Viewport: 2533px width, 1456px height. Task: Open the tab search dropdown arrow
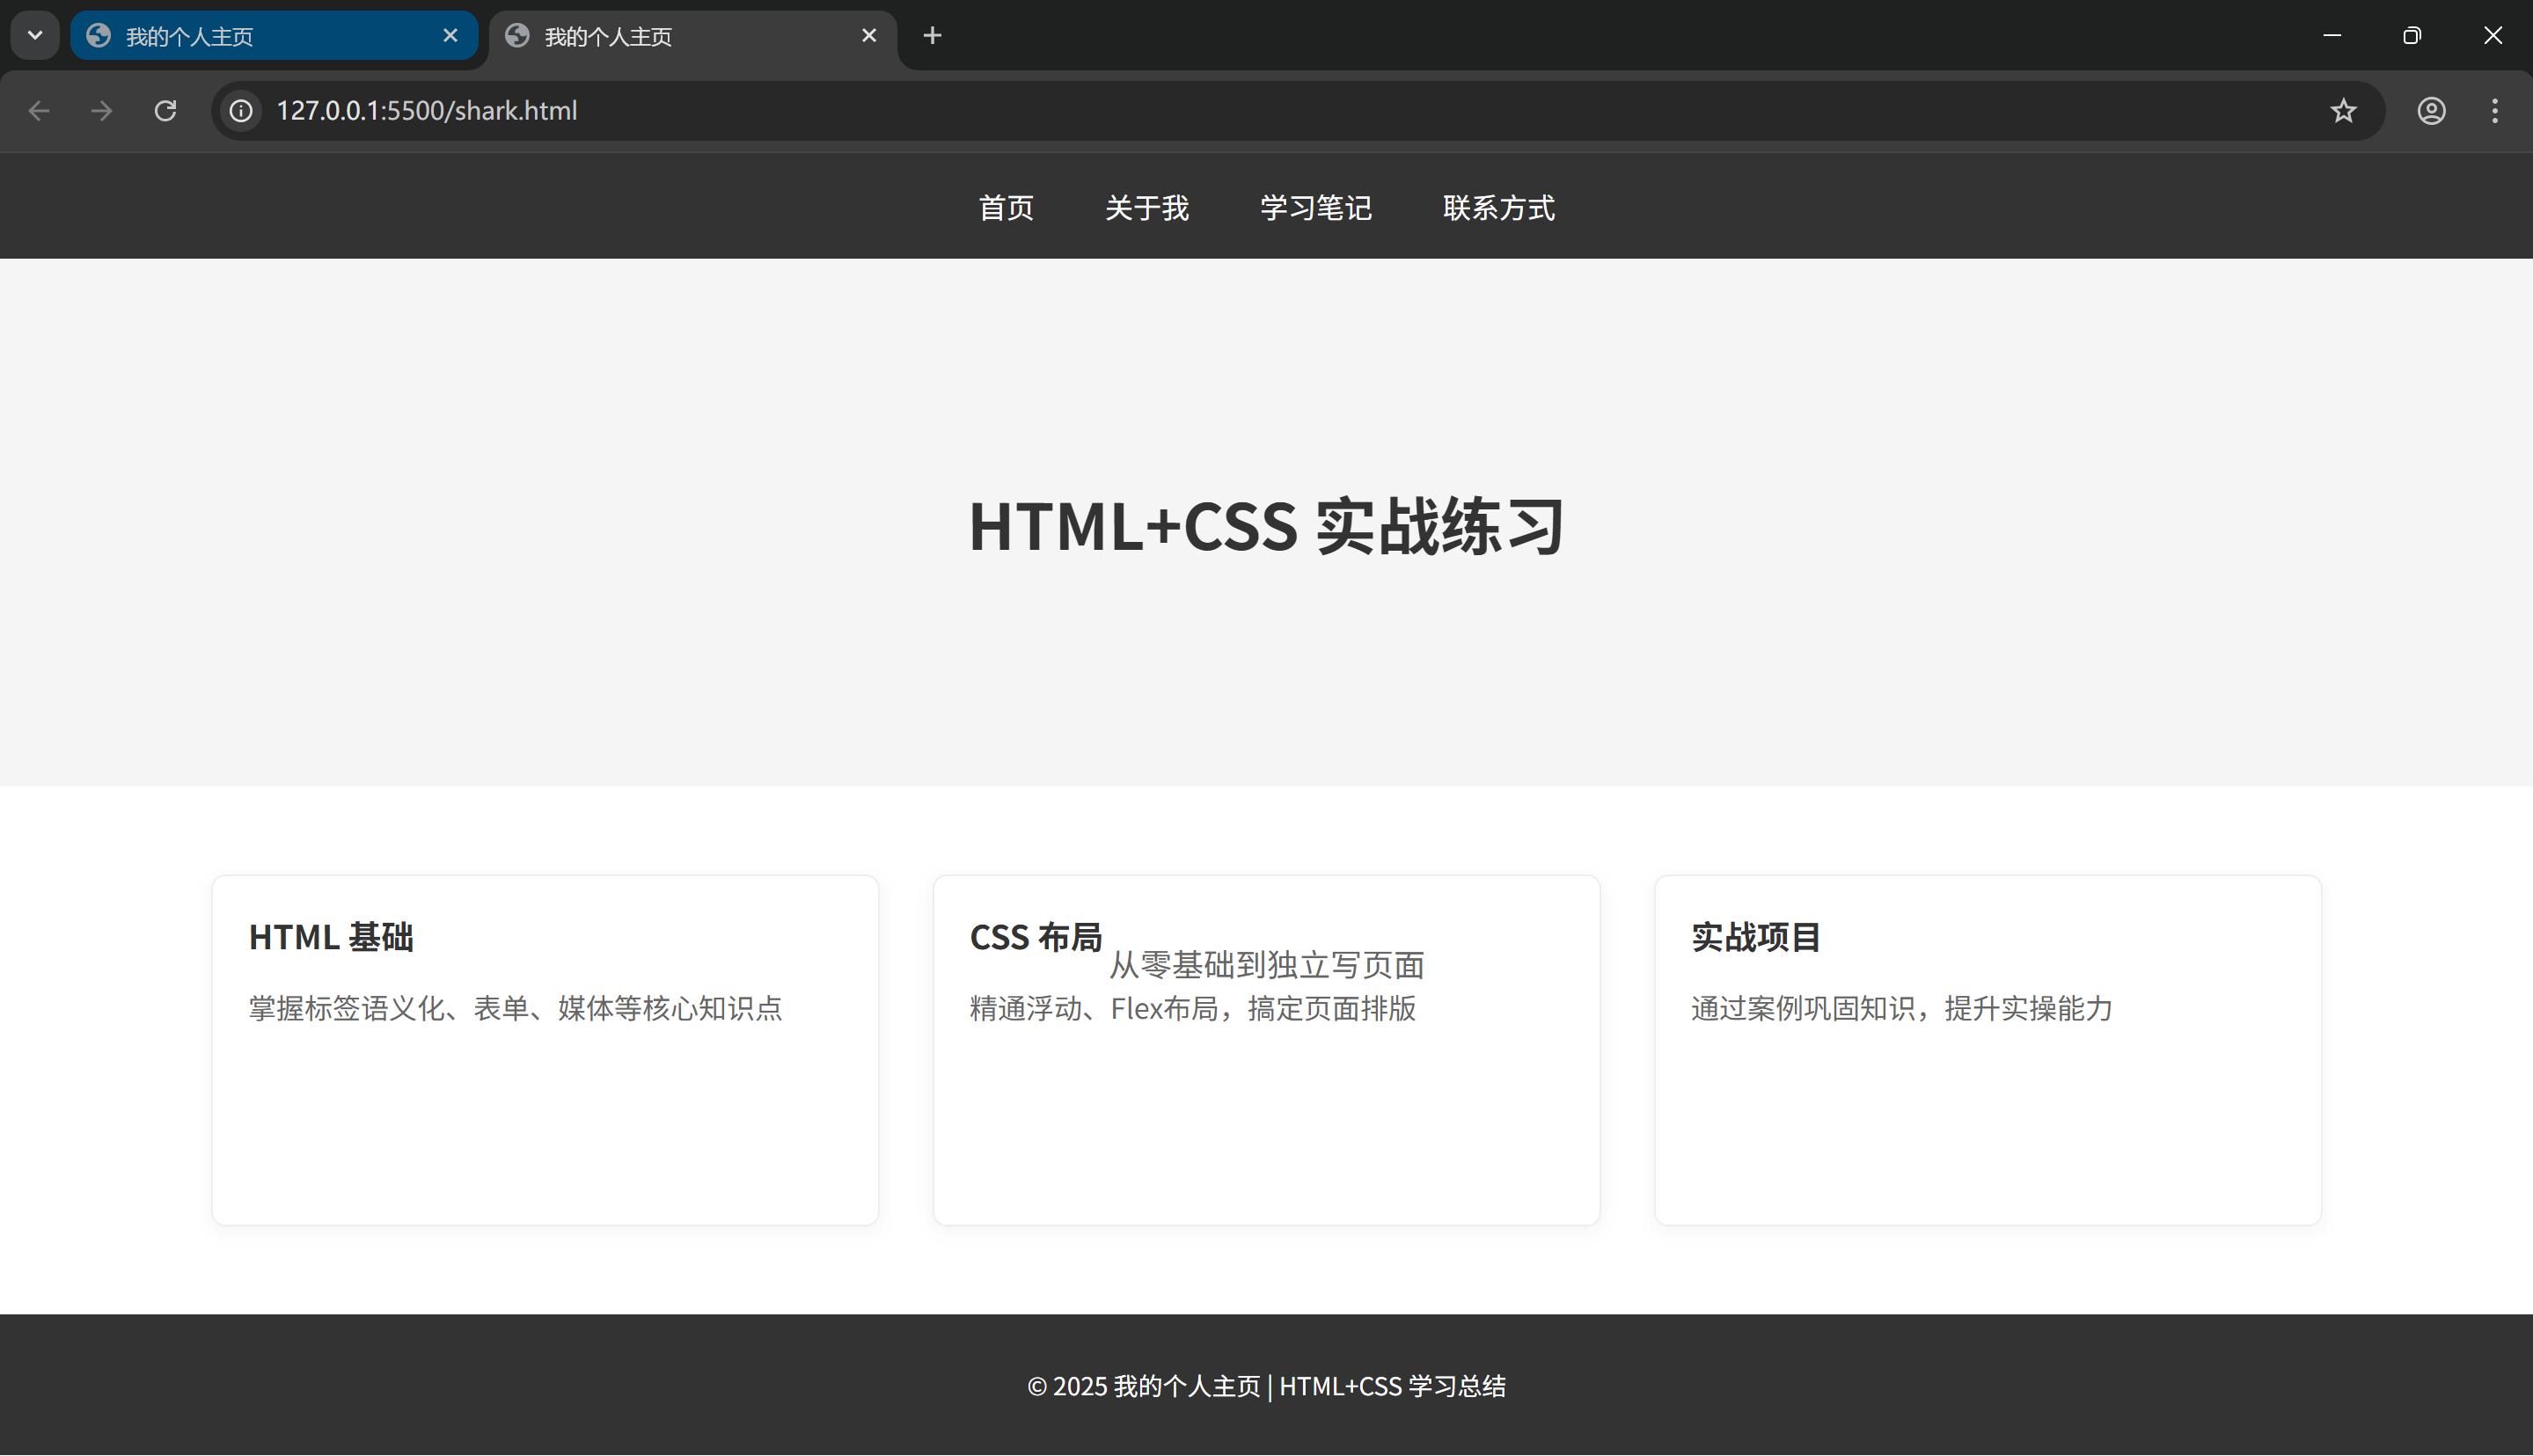tap(35, 36)
